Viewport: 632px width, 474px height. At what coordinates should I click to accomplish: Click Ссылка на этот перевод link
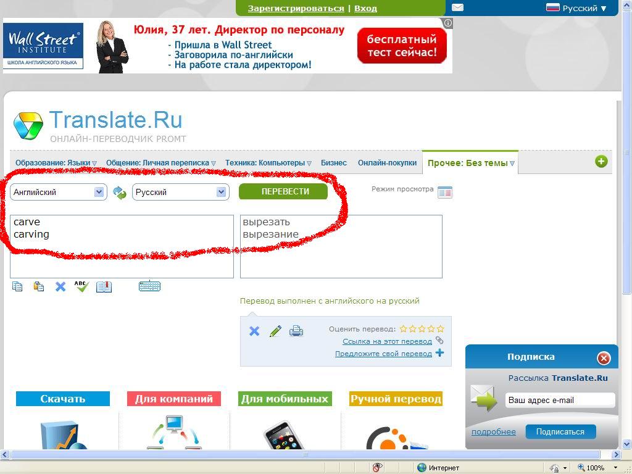pos(387,341)
